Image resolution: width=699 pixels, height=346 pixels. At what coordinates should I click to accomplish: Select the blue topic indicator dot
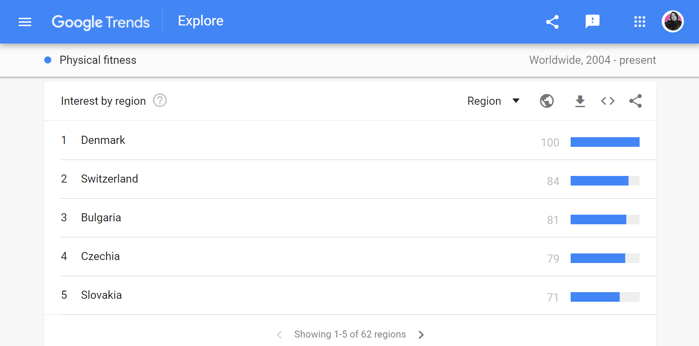point(47,60)
